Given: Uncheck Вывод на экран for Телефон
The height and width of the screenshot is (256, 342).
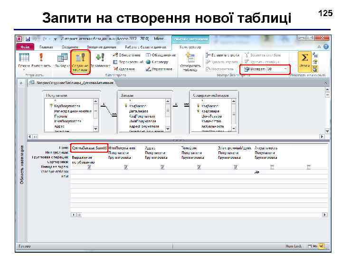Looking at the screenshot, I should (x=199, y=167).
